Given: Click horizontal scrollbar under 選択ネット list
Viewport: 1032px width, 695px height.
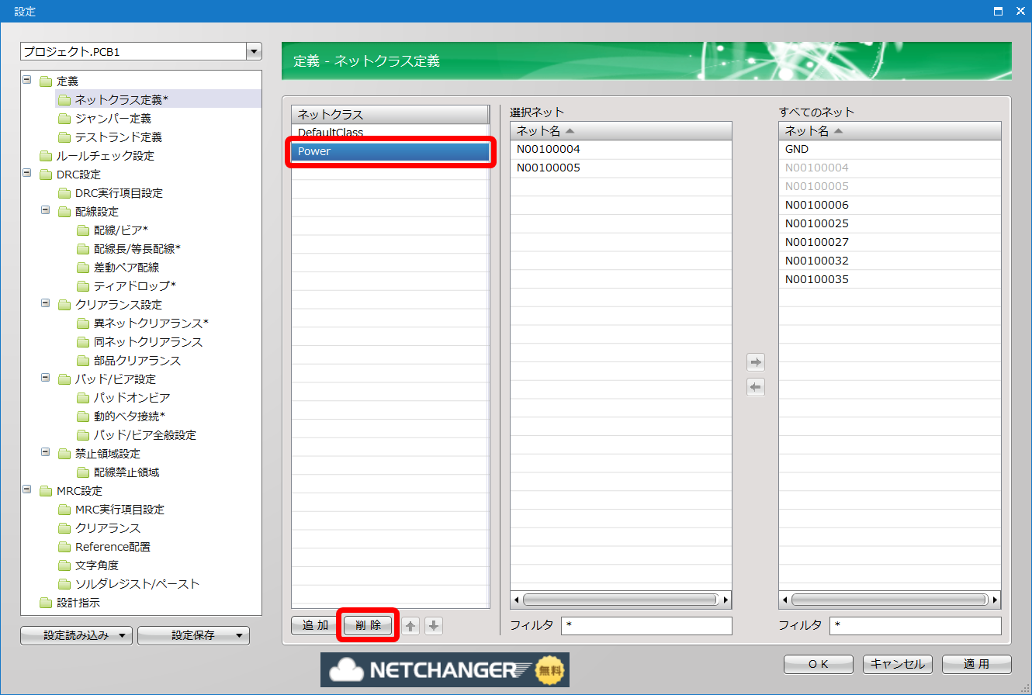Looking at the screenshot, I should 619,600.
